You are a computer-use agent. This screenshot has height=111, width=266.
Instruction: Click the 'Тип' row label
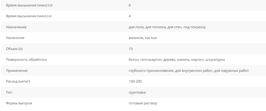(9, 92)
